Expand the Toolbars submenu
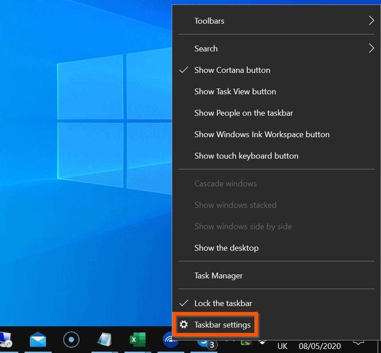381x353 pixels. coord(276,21)
